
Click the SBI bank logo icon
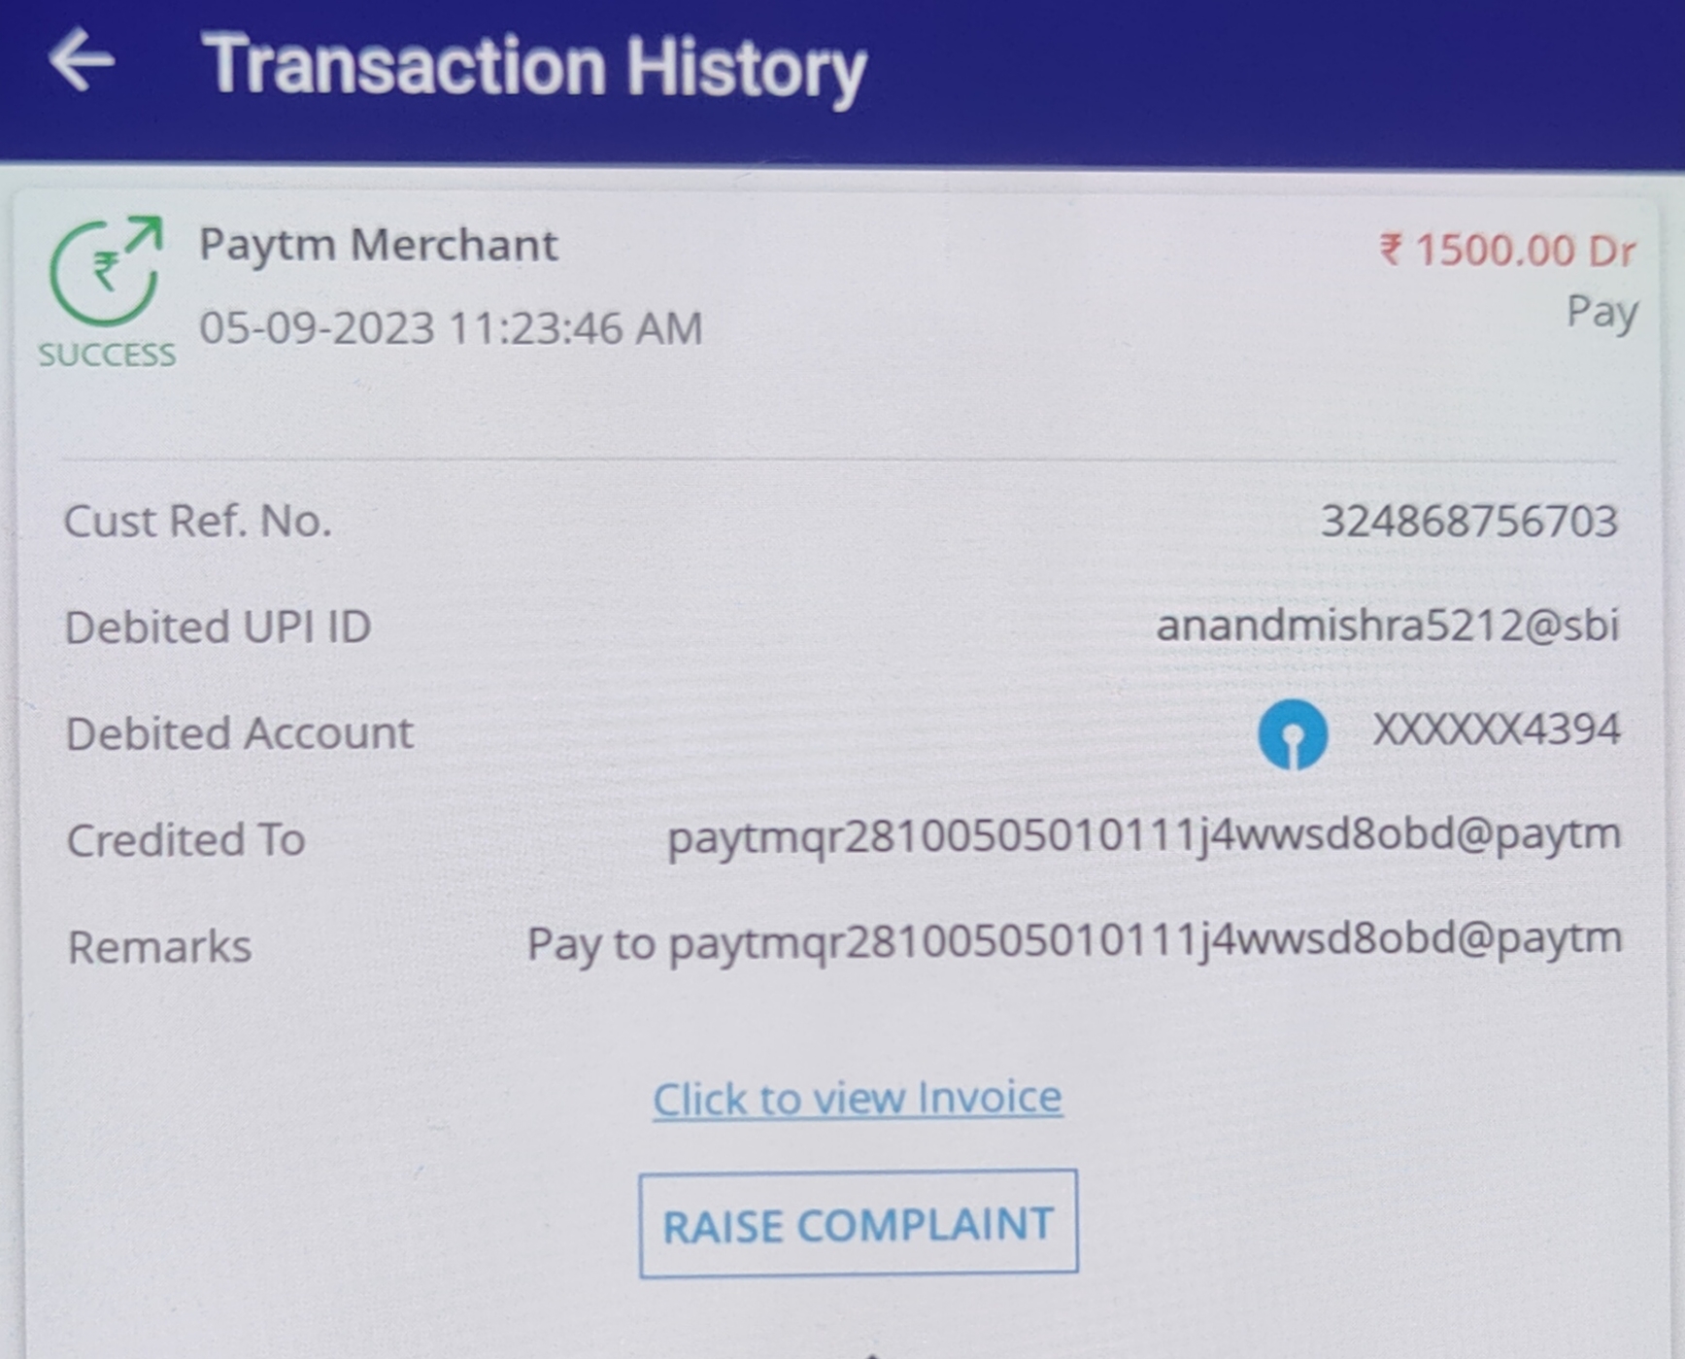pos(1292,733)
